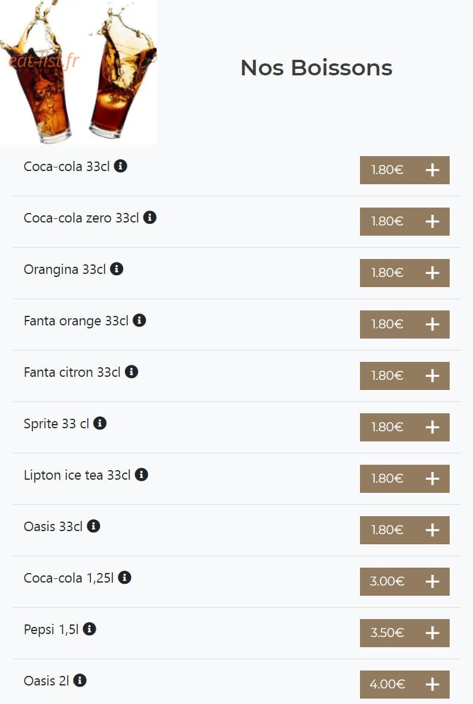
Task: Open Fanta citron 33cl info icon
Action: (x=132, y=372)
